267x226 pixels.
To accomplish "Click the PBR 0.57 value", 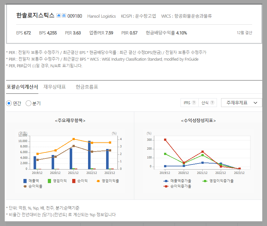I will 130,33.
